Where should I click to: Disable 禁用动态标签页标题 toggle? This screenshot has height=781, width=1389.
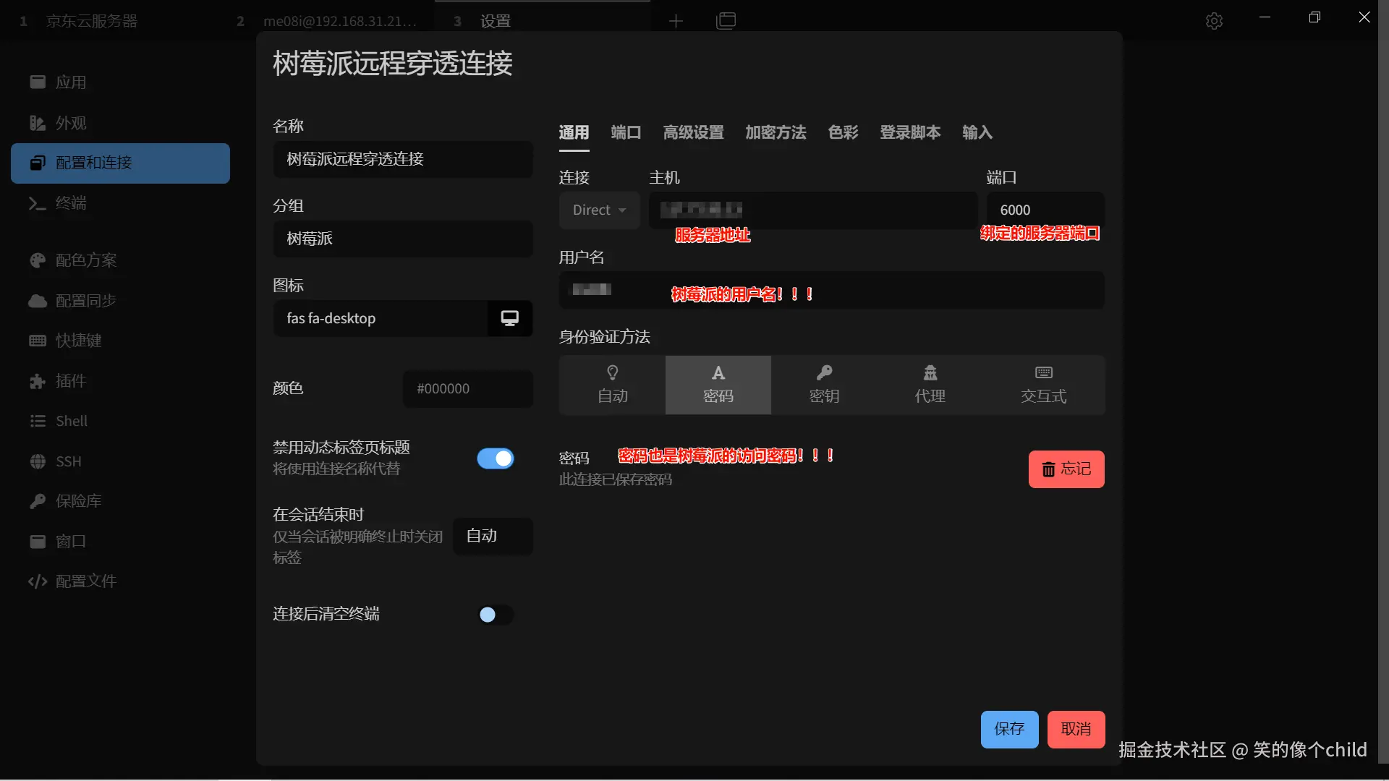coord(496,458)
